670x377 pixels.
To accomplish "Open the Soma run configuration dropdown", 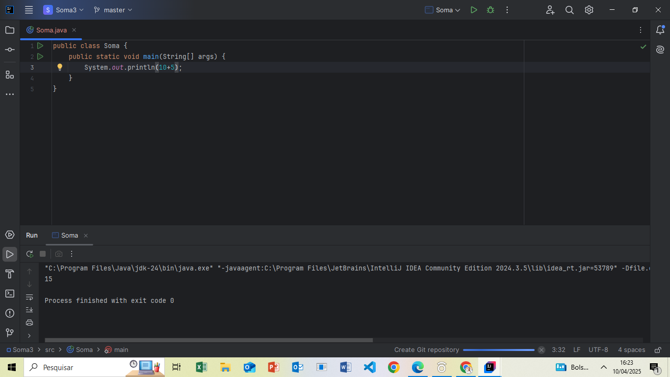I will point(443,10).
